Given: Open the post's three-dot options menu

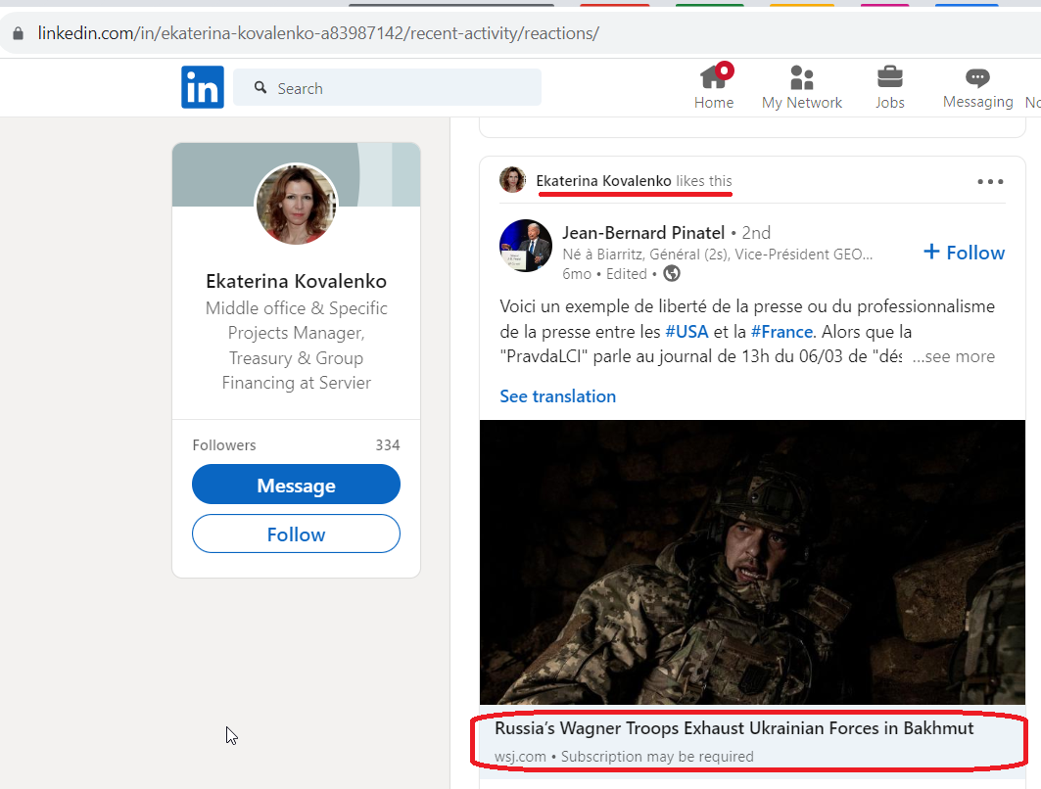Looking at the screenshot, I should click(x=990, y=181).
